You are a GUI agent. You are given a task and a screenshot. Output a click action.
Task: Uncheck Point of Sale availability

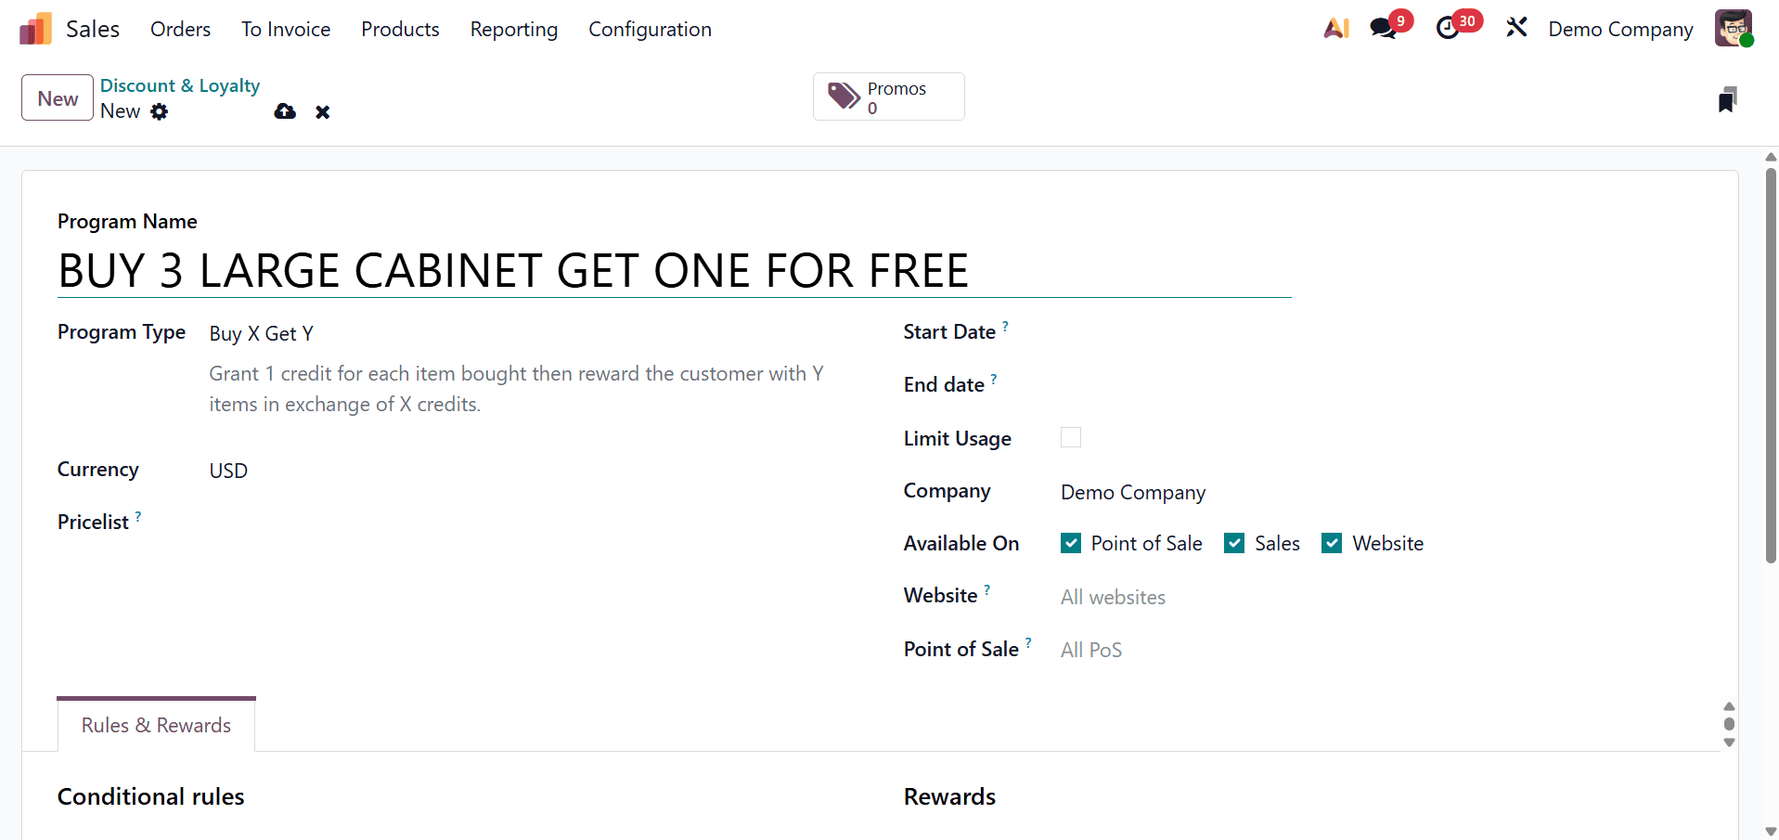coord(1071,543)
